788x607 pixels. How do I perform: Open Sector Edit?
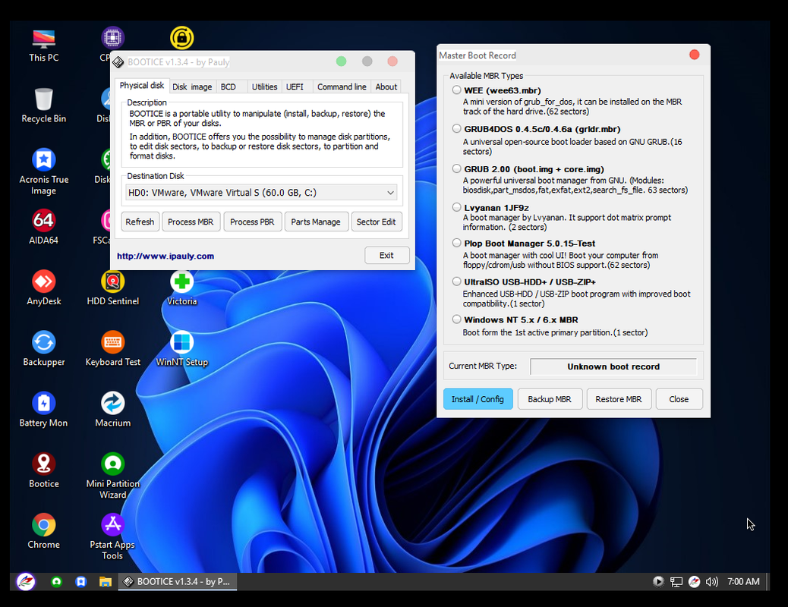[376, 222]
